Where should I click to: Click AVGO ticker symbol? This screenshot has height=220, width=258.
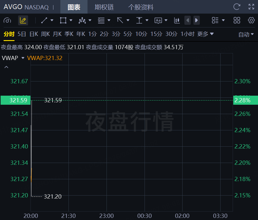pos(13,7)
